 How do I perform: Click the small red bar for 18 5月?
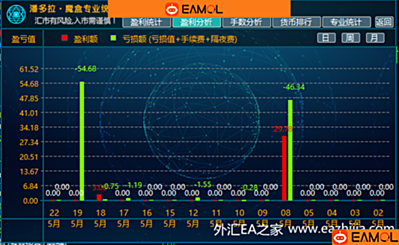point(99,197)
